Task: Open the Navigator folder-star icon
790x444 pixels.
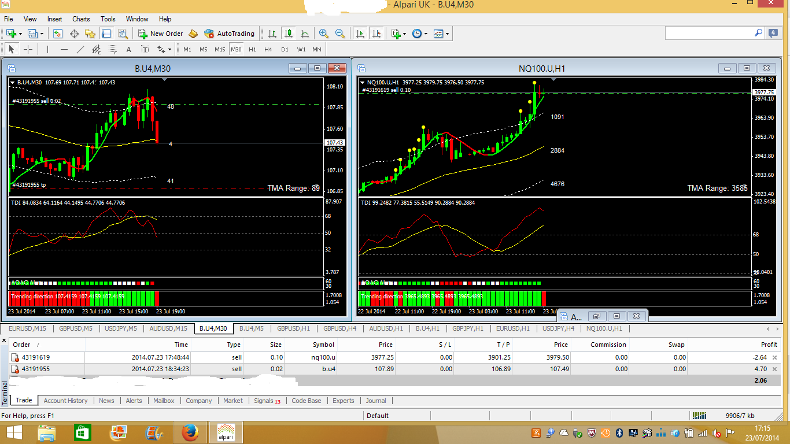Action: point(90,34)
